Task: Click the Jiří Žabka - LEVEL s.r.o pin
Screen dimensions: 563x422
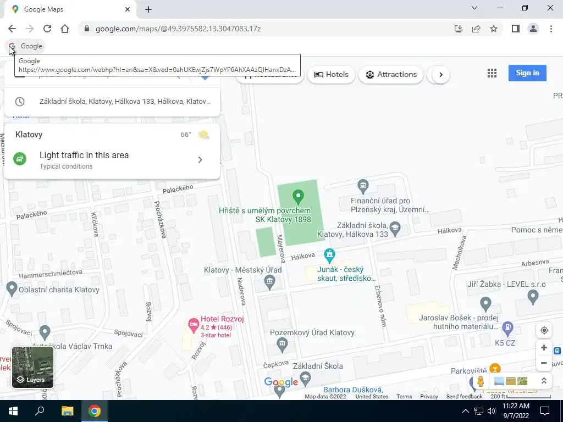Action: click(x=533, y=297)
